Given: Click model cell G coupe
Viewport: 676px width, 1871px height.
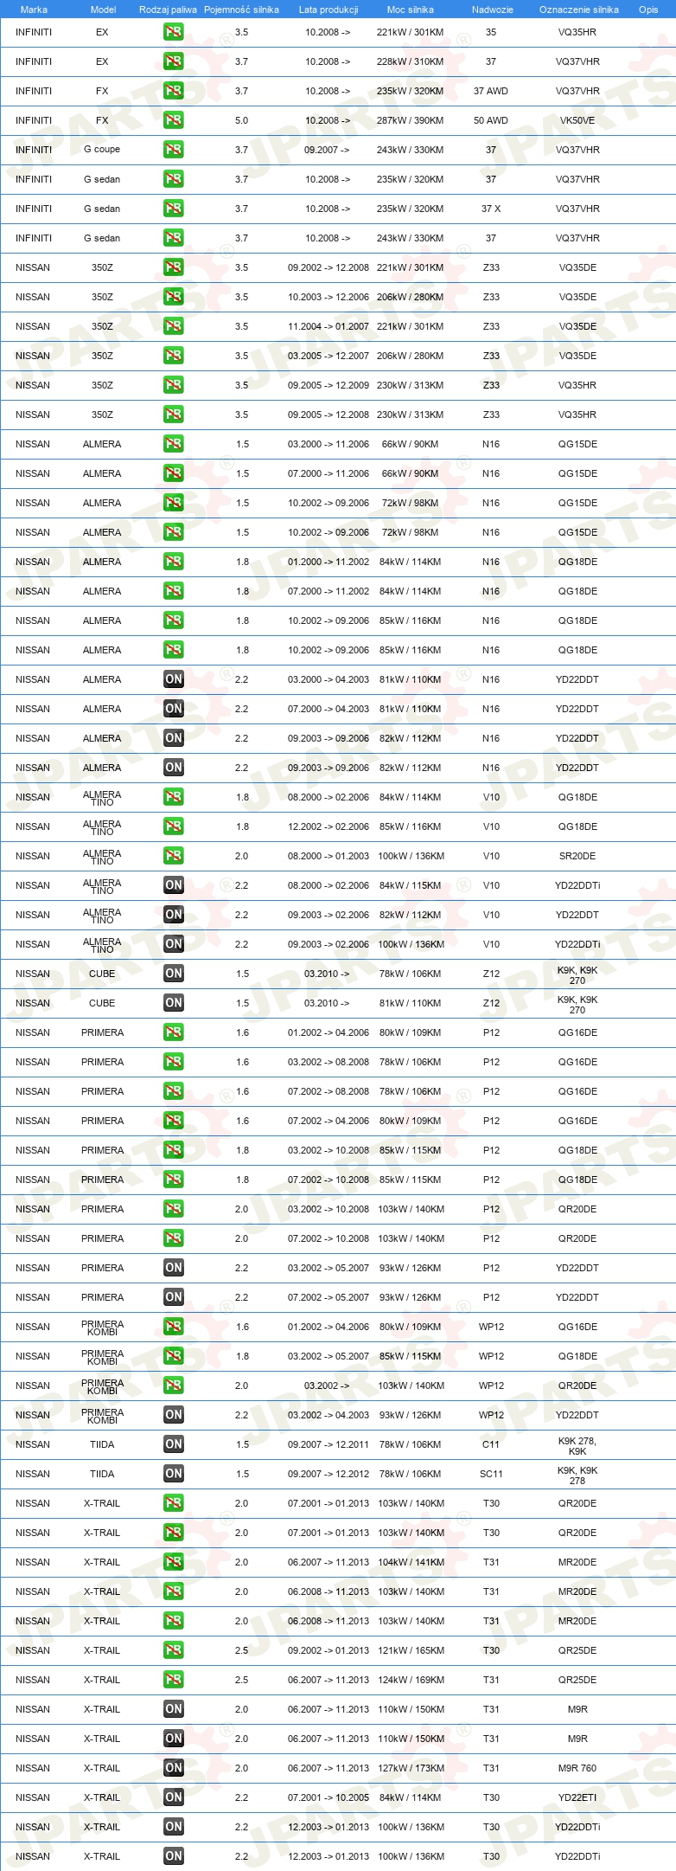Looking at the screenshot, I should [102, 150].
